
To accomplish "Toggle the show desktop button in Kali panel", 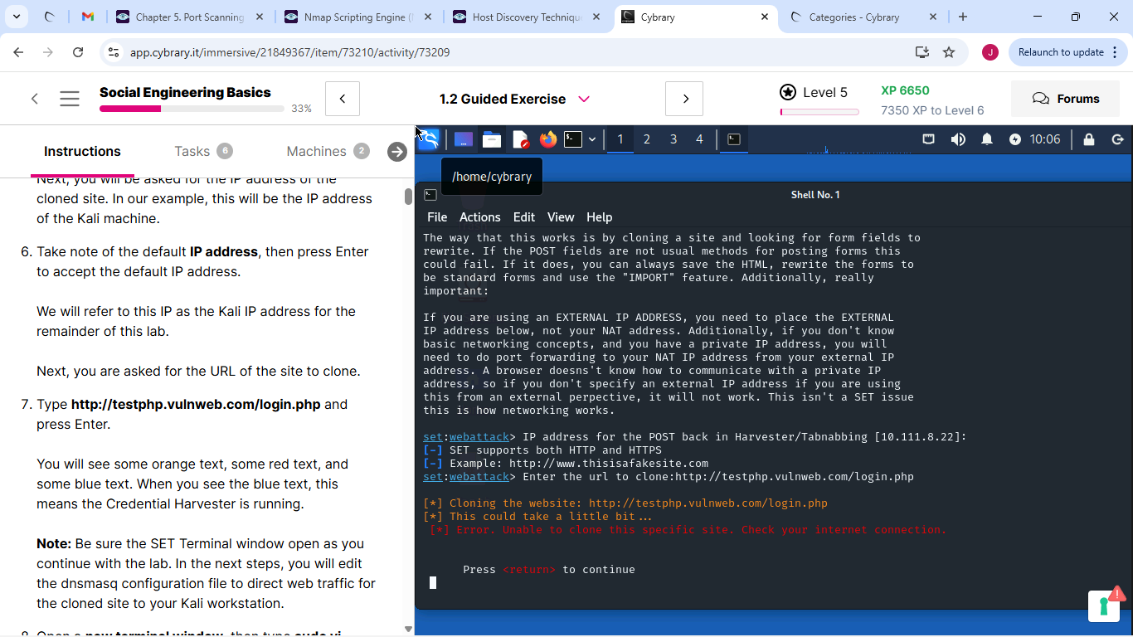I will 463,139.
